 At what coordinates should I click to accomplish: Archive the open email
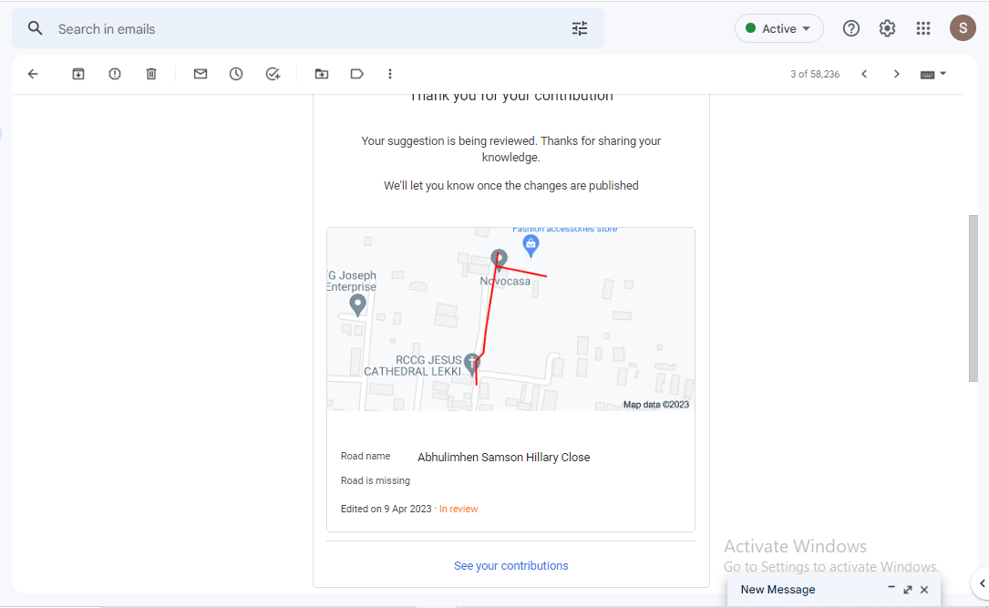coord(78,74)
